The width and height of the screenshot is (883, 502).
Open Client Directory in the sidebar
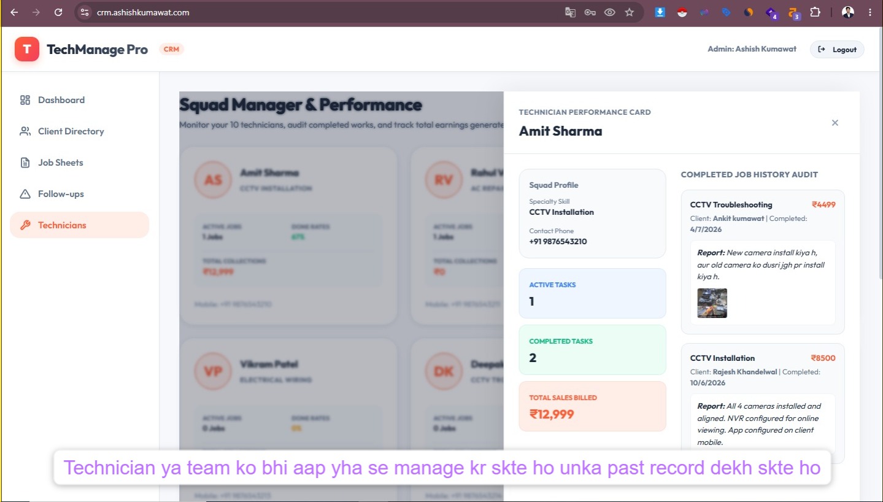79,131
